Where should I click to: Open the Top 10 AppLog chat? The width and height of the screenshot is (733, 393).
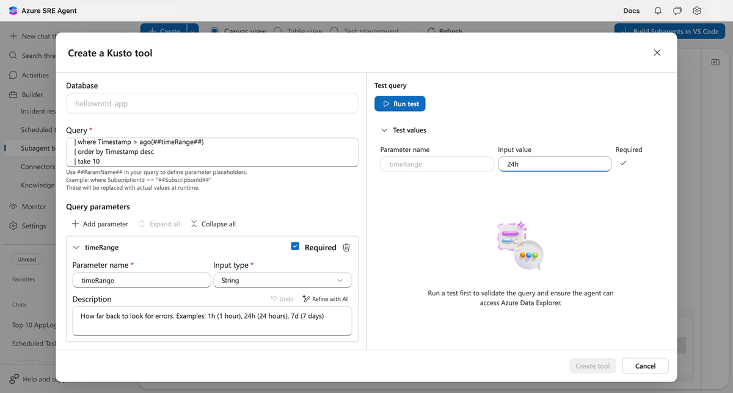(x=34, y=325)
